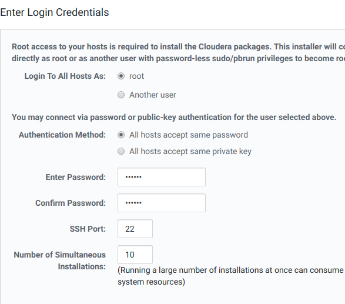Click the 'Confirm Password:' field label
The height and width of the screenshot is (304, 345).
(x=71, y=203)
